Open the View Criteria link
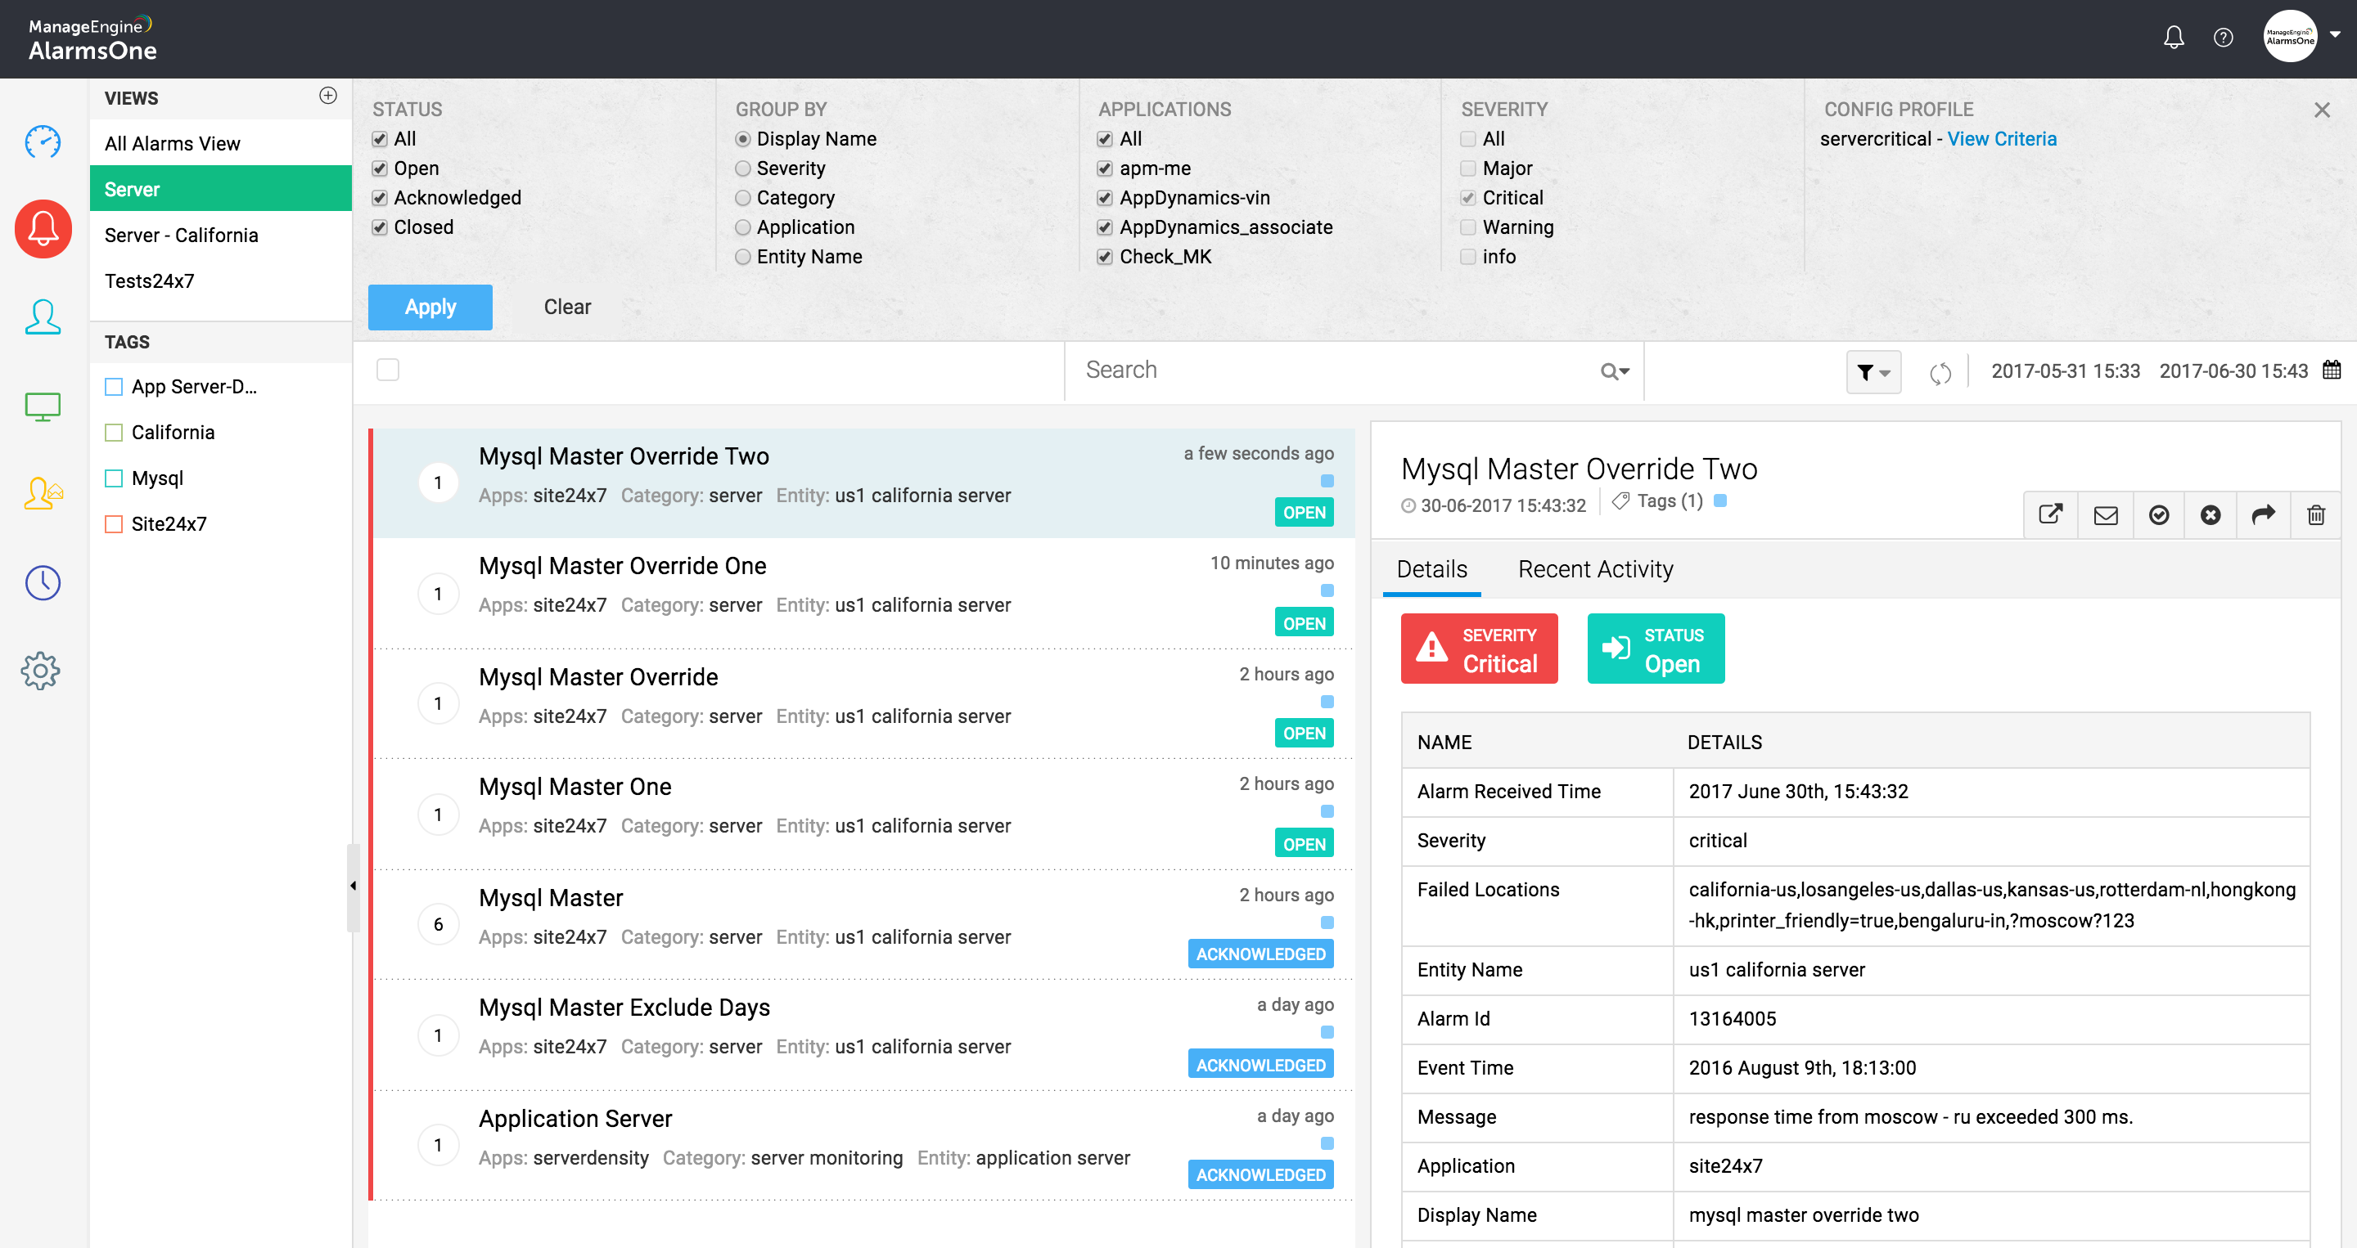The height and width of the screenshot is (1248, 2357). [x=2001, y=139]
